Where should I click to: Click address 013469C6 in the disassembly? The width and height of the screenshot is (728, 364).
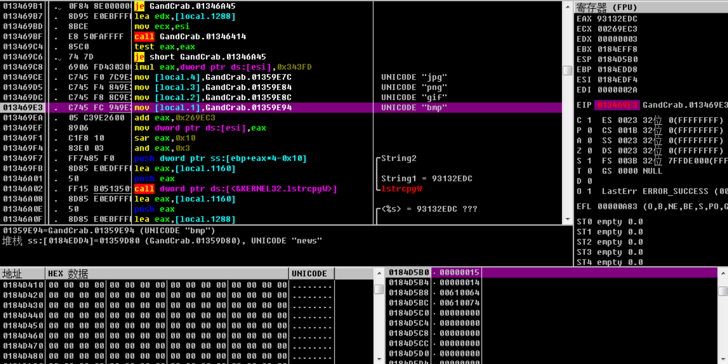pos(23,57)
